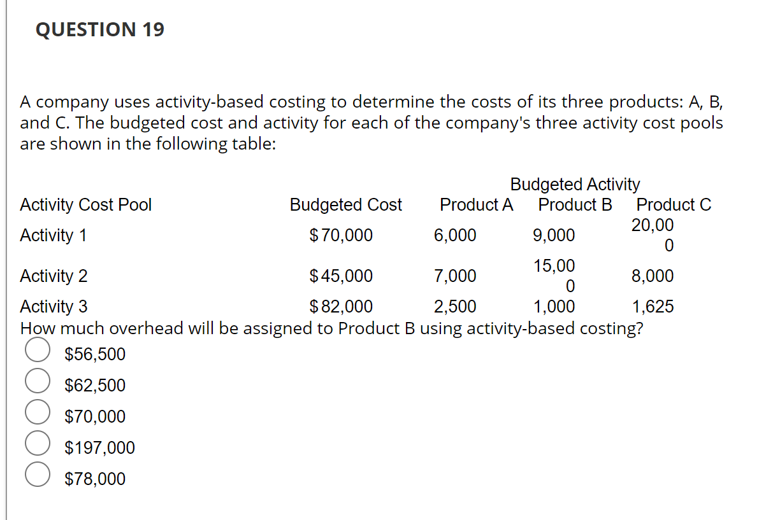Select the $197,000 answer option
The height and width of the screenshot is (520, 773).
tap(38, 443)
